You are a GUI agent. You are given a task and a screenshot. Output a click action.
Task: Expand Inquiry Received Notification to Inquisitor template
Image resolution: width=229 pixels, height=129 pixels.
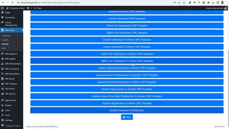pos(127,75)
